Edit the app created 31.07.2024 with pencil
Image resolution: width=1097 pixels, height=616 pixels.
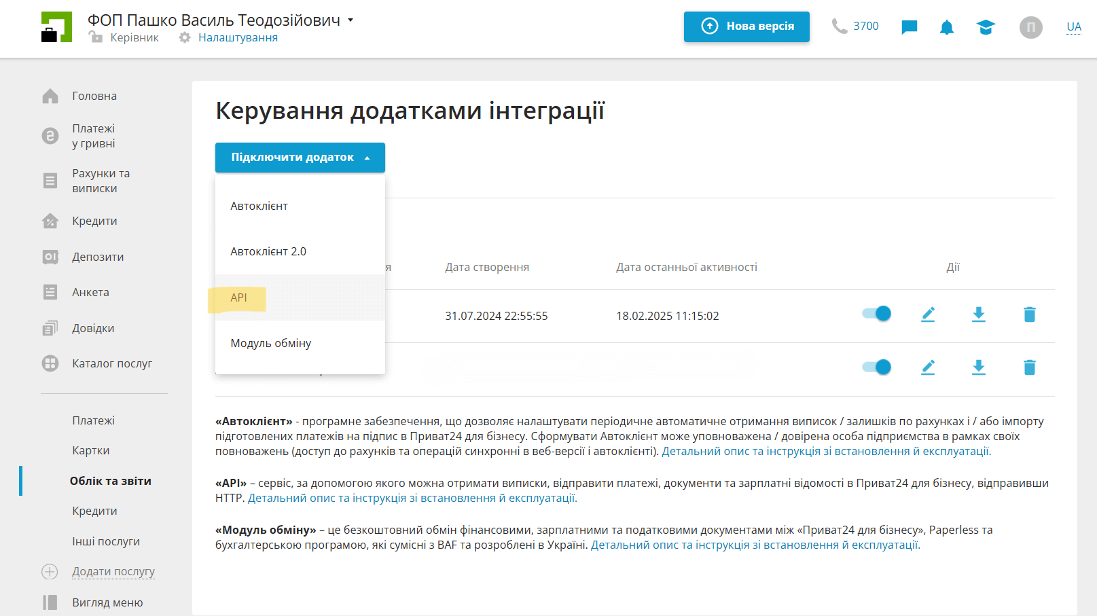point(928,314)
